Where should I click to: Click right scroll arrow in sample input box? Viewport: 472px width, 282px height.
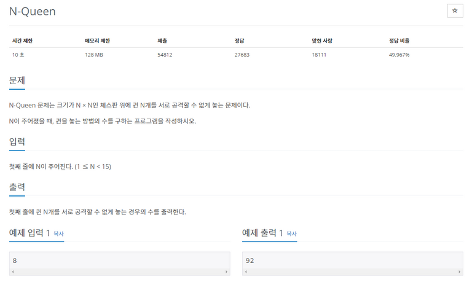tap(227, 272)
